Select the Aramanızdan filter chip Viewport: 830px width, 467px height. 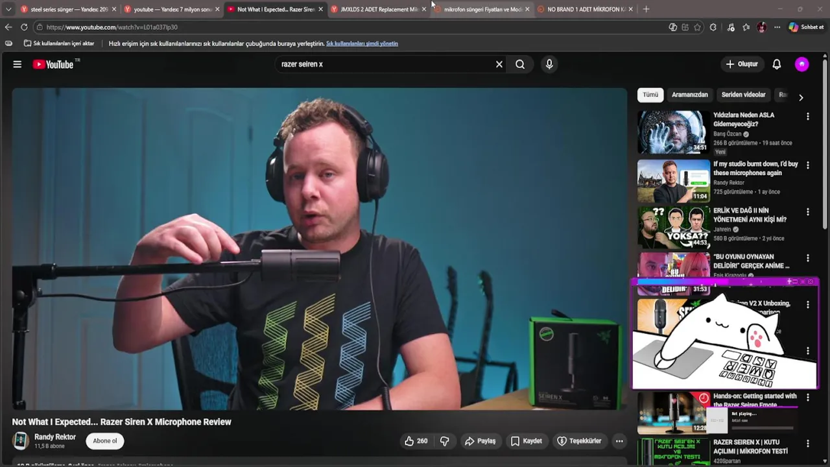(690, 95)
